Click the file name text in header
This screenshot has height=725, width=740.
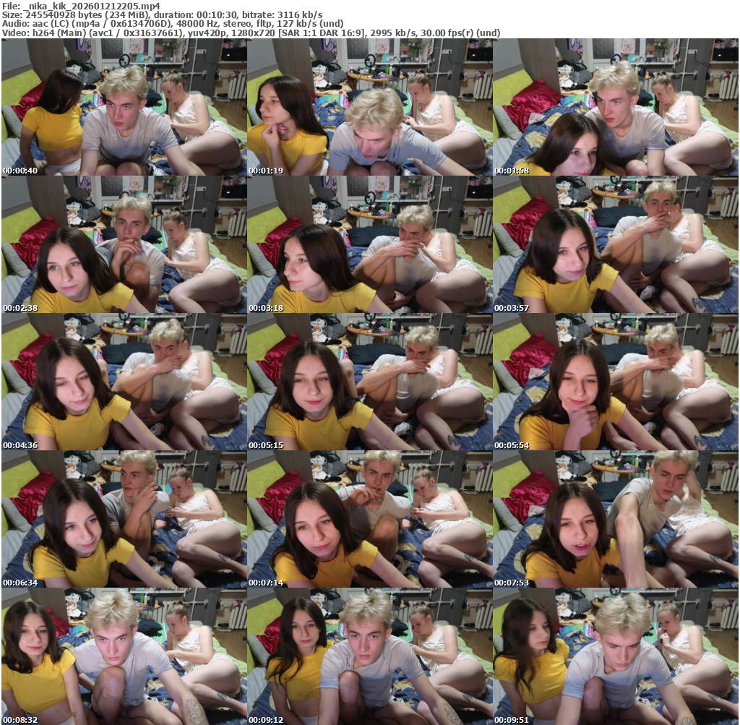[x=80, y=6]
